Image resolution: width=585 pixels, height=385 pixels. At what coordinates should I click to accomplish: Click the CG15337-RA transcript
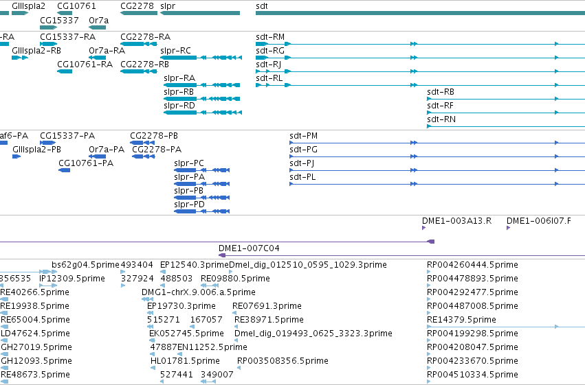[x=49, y=44]
